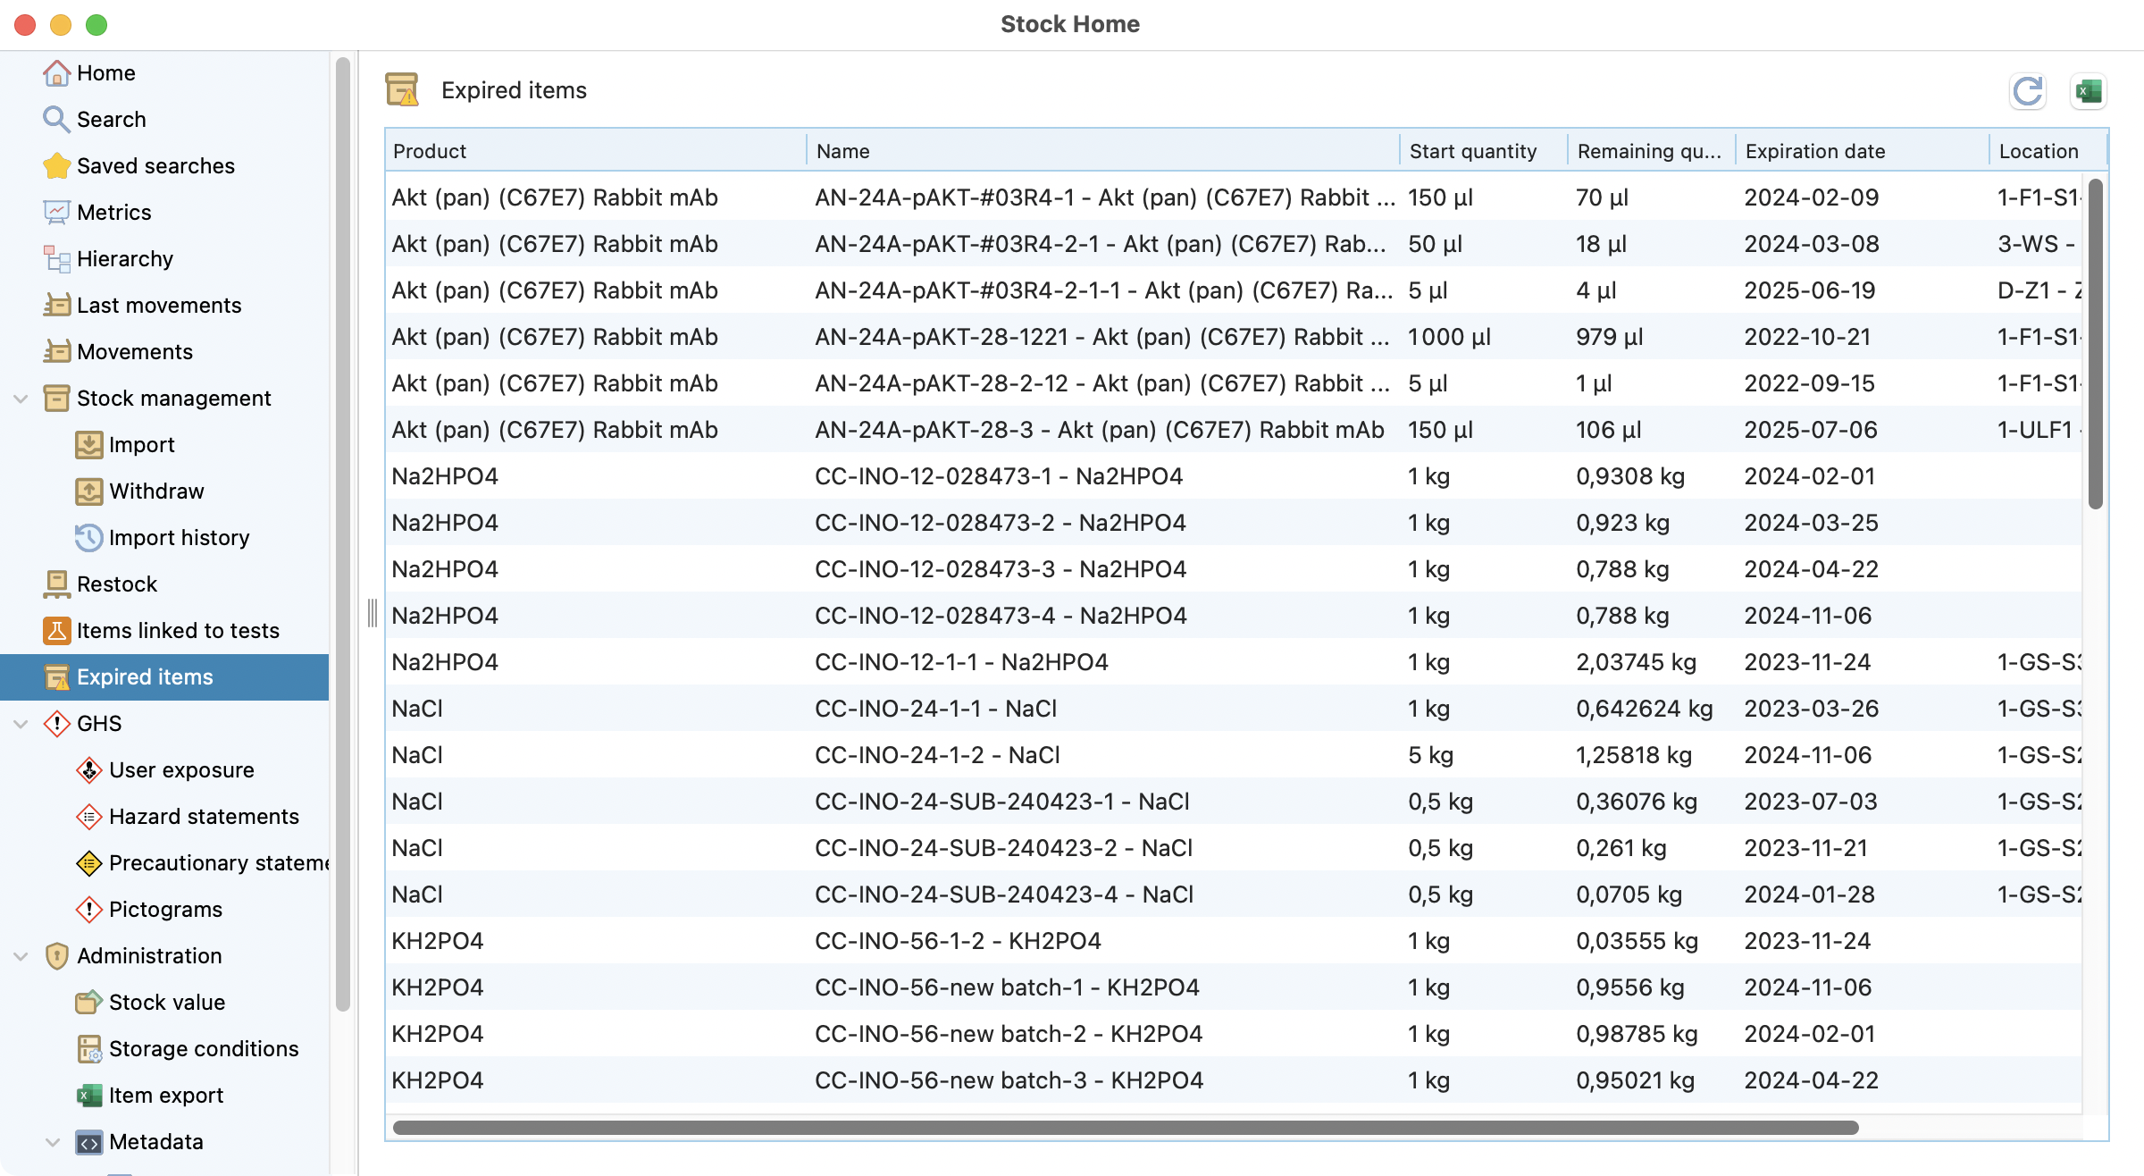Open Hierarchy tree icon

pyautogui.click(x=56, y=259)
